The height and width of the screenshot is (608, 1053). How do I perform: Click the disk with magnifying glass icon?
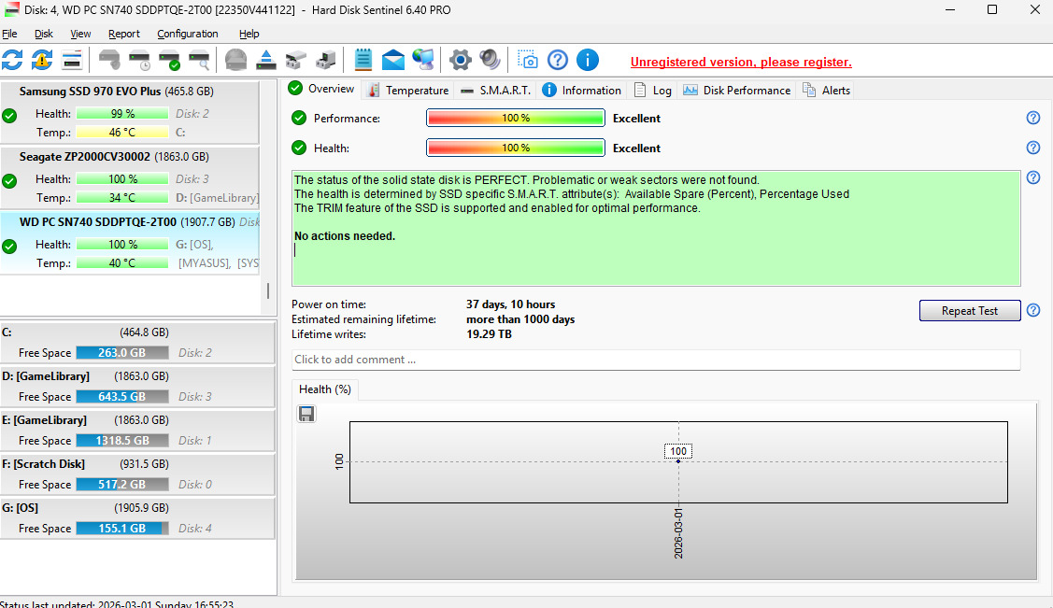(x=199, y=60)
